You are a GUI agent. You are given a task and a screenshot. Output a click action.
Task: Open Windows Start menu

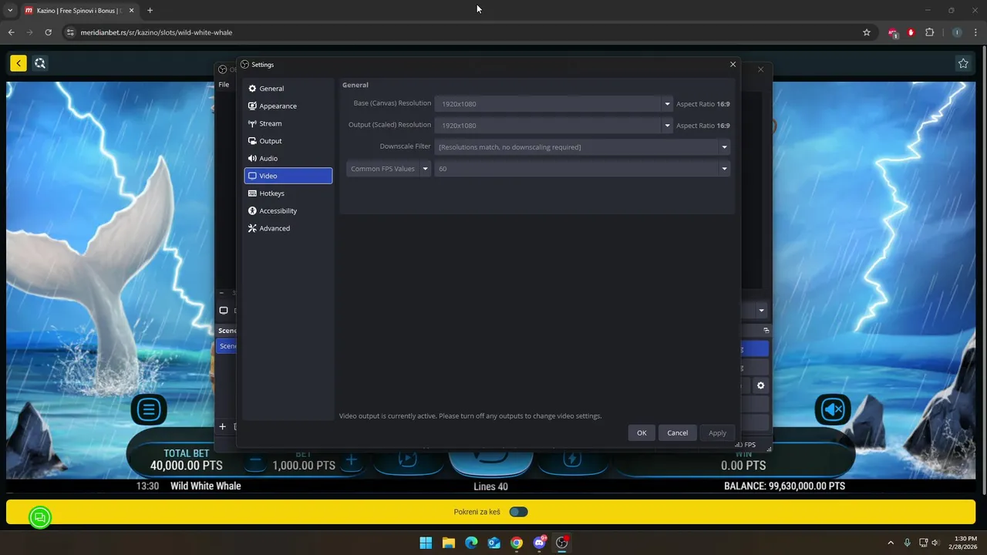tap(426, 543)
